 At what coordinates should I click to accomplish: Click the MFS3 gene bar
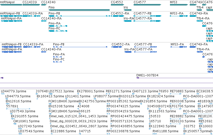(x=179, y=5)
